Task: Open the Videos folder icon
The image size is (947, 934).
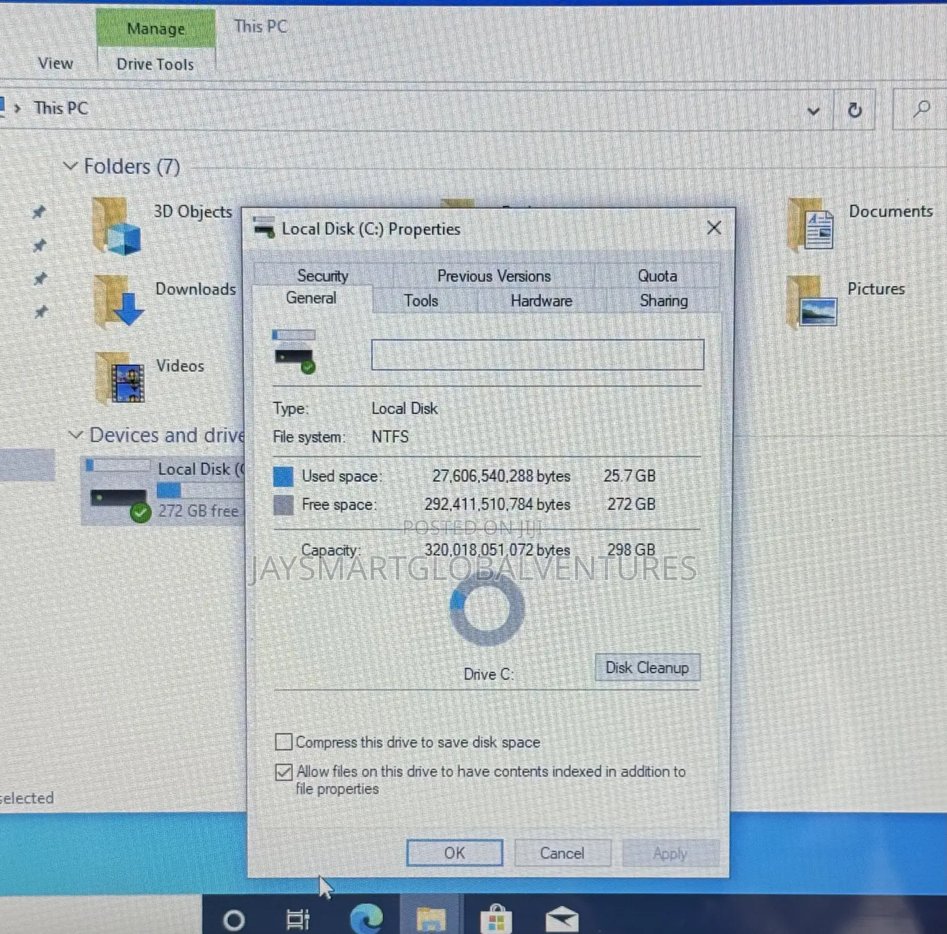Action: (120, 378)
